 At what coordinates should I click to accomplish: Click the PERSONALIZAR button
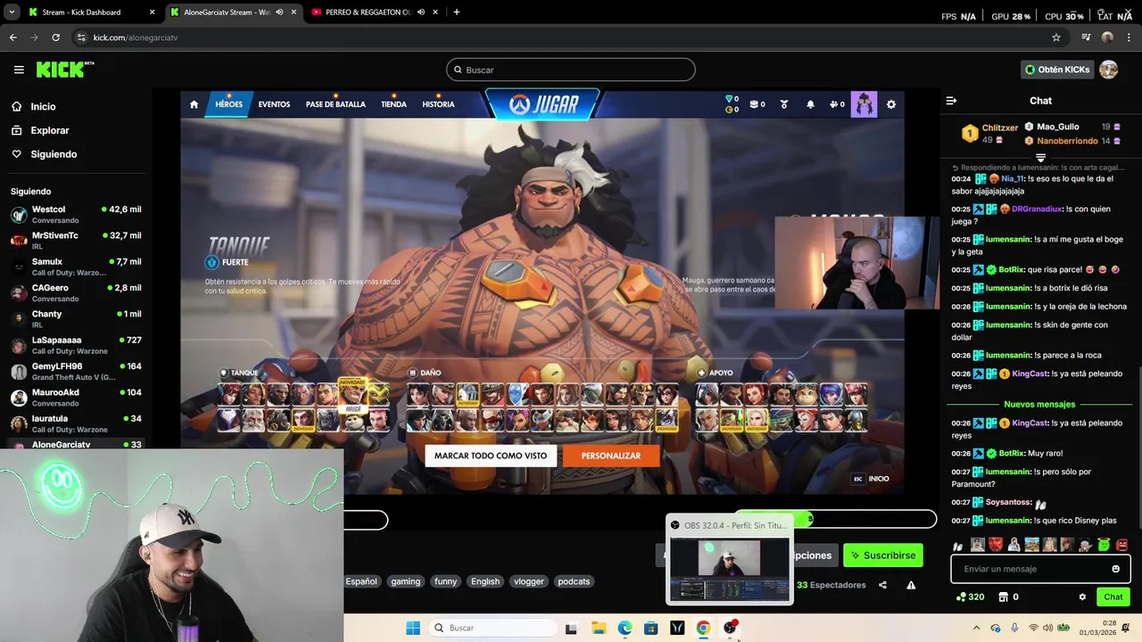coord(611,456)
